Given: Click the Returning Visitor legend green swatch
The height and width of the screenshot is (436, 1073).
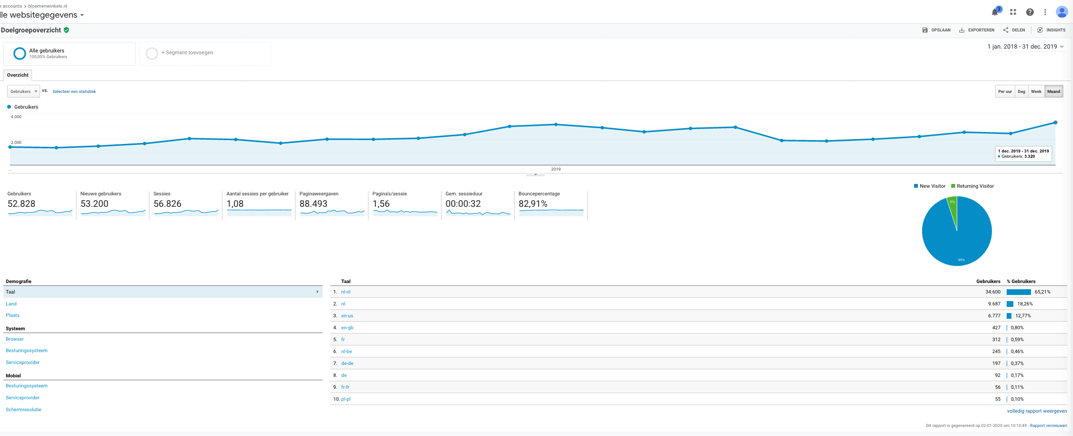Looking at the screenshot, I should coord(953,186).
